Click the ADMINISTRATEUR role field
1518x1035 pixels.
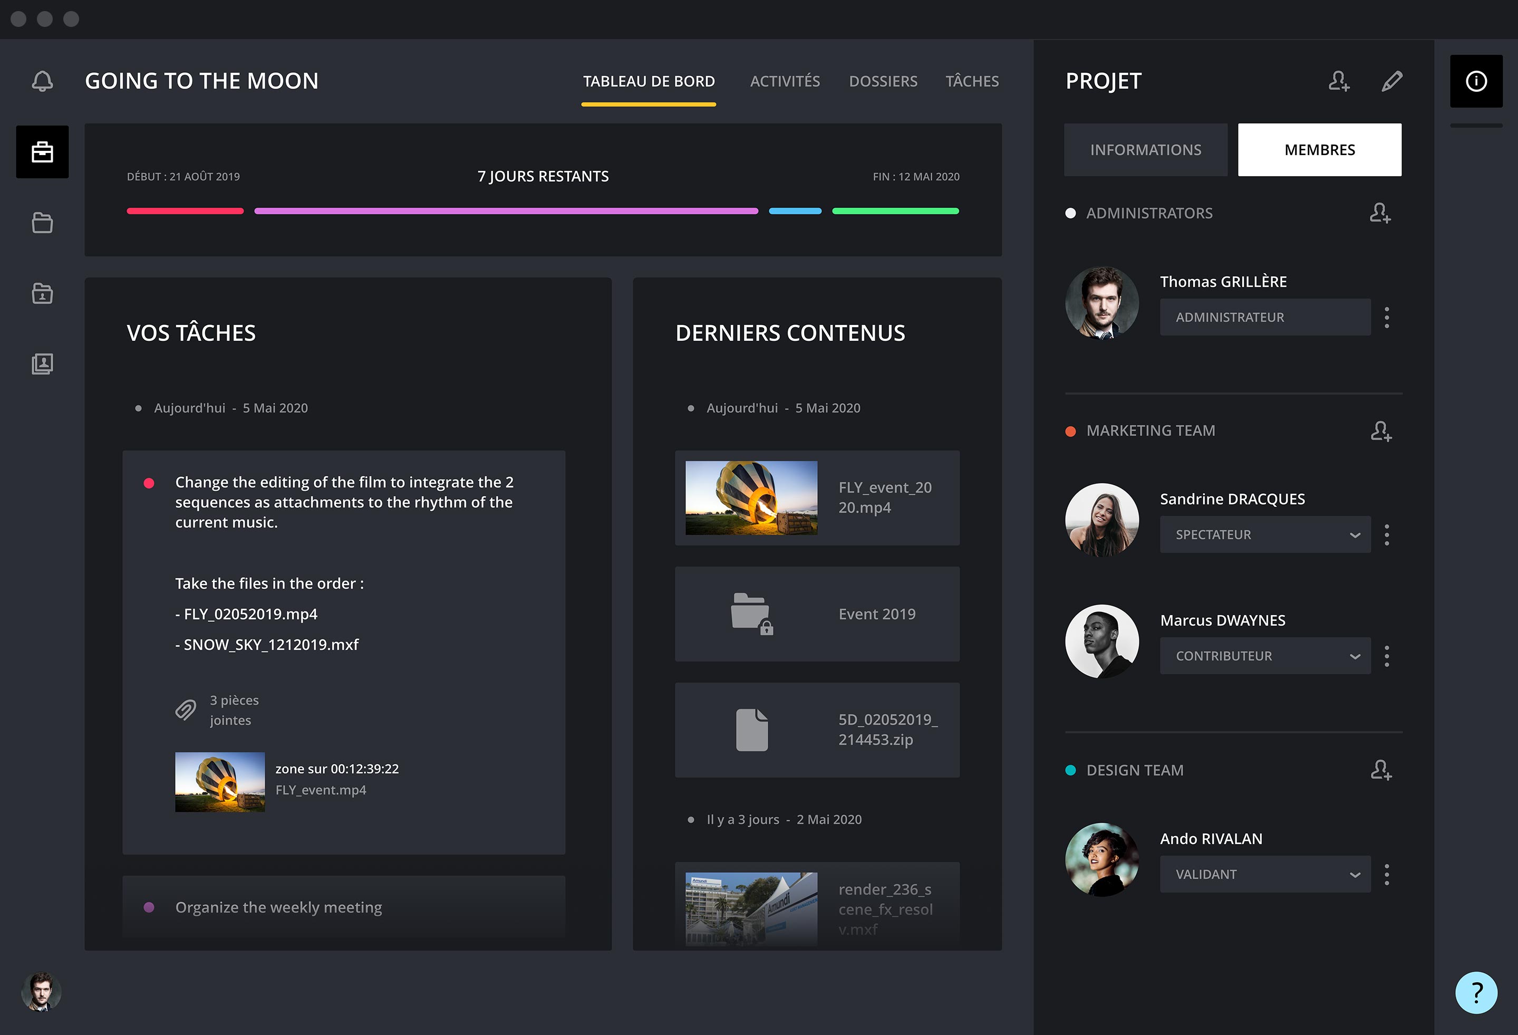(x=1265, y=317)
